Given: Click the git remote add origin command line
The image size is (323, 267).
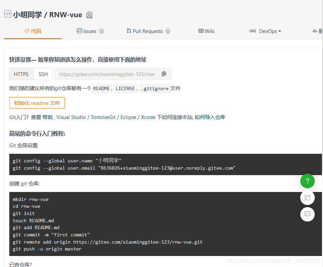Looking at the screenshot, I should pos(108,242).
